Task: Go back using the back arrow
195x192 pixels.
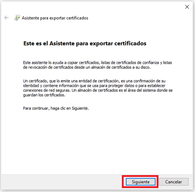Action: click(7, 18)
